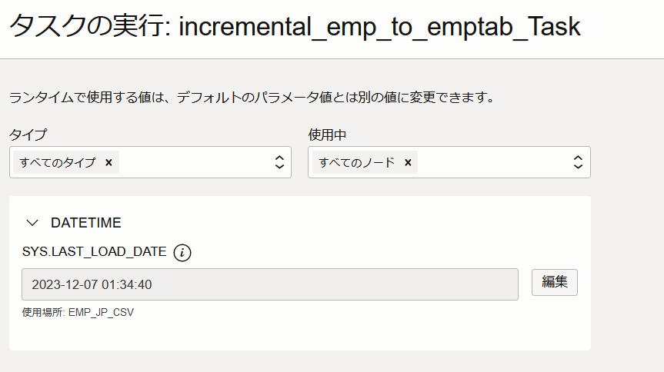Click the 使用中 field label
This screenshot has width=664, height=372.
(x=327, y=135)
